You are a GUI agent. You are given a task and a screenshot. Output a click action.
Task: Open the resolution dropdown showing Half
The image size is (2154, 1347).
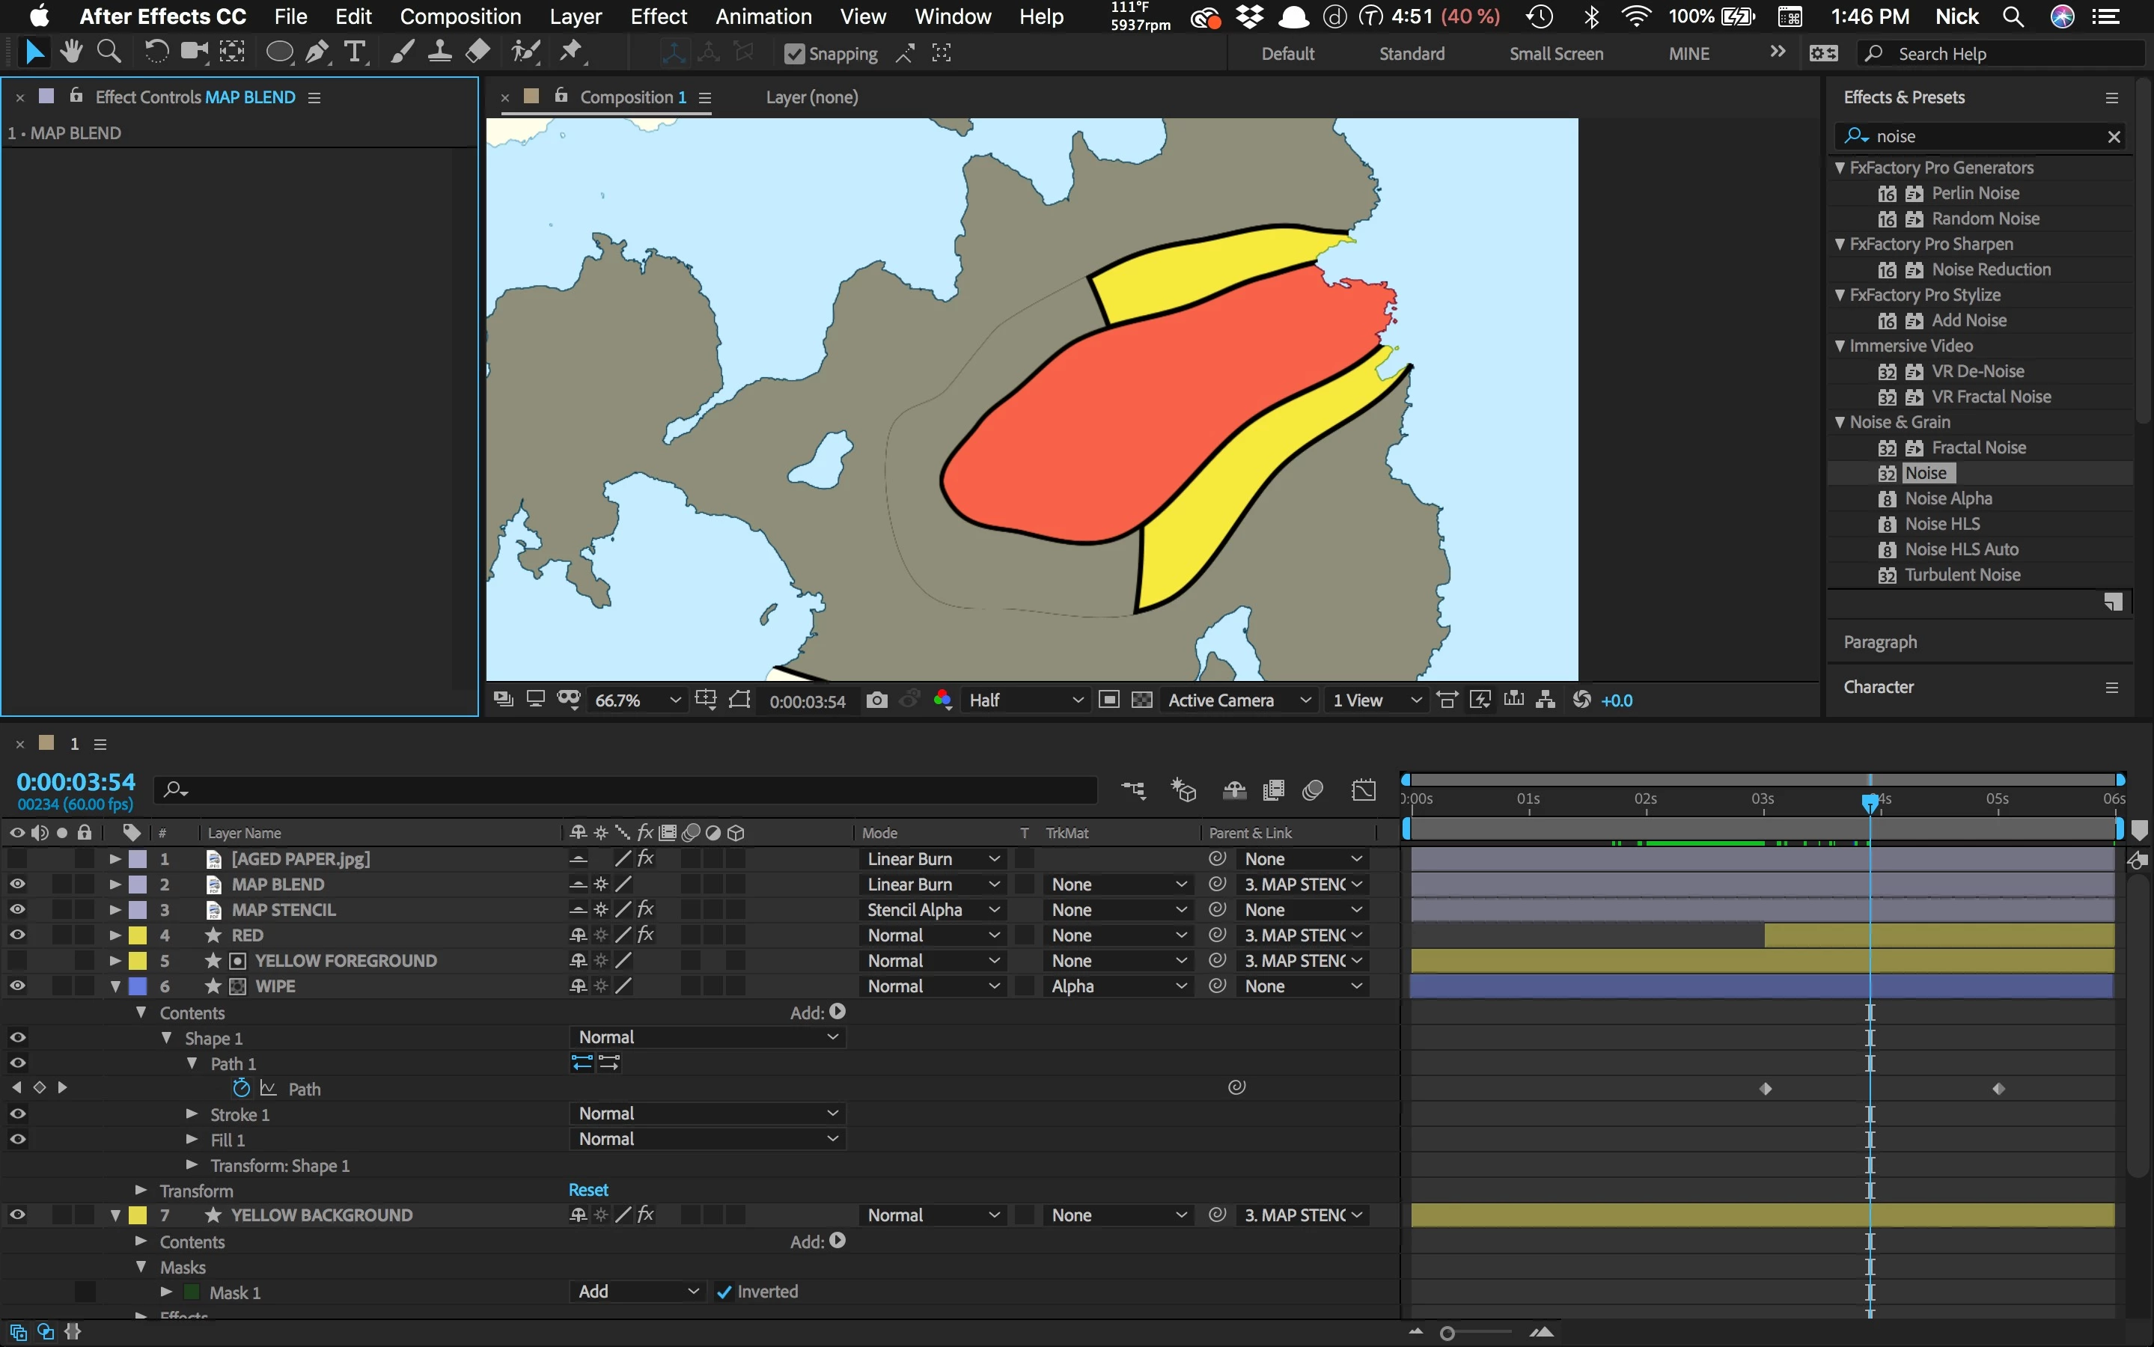1025,700
